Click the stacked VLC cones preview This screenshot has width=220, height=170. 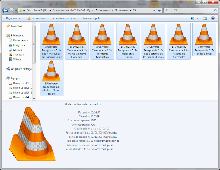click(32, 134)
